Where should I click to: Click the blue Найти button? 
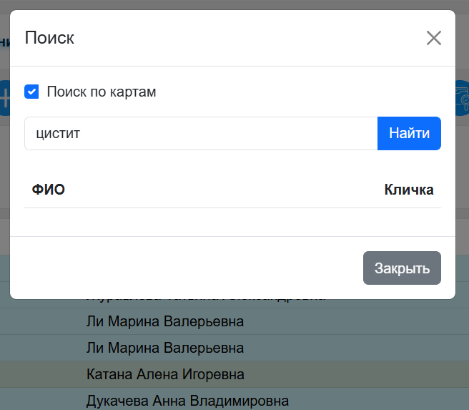pyautogui.click(x=409, y=134)
